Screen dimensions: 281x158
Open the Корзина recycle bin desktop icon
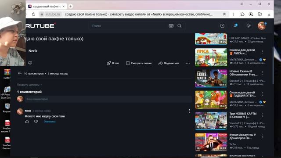pos(7,108)
